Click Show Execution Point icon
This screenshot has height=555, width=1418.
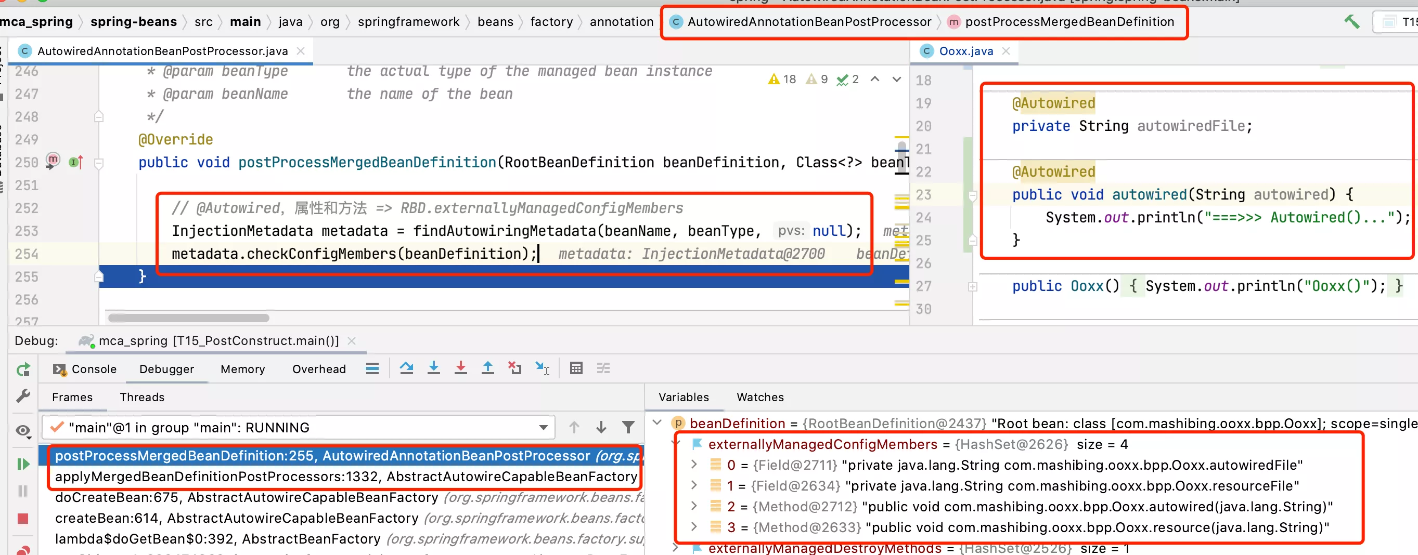[x=372, y=368]
